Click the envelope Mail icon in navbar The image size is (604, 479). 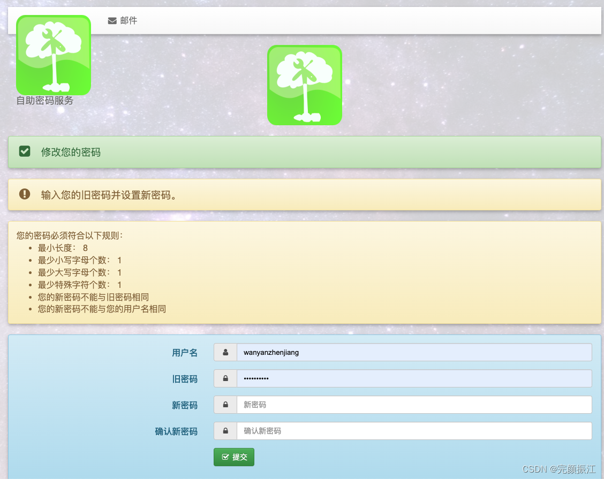(111, 20)
